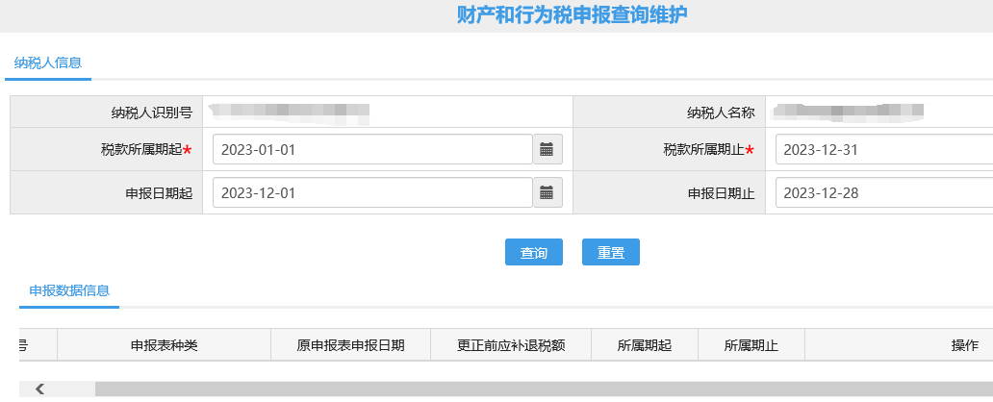Click the 重置 button
Viewport: 993px width, 402px height.
click(x=610, y=252)
